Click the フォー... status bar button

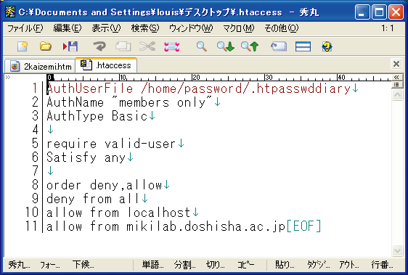pos(49,265)
